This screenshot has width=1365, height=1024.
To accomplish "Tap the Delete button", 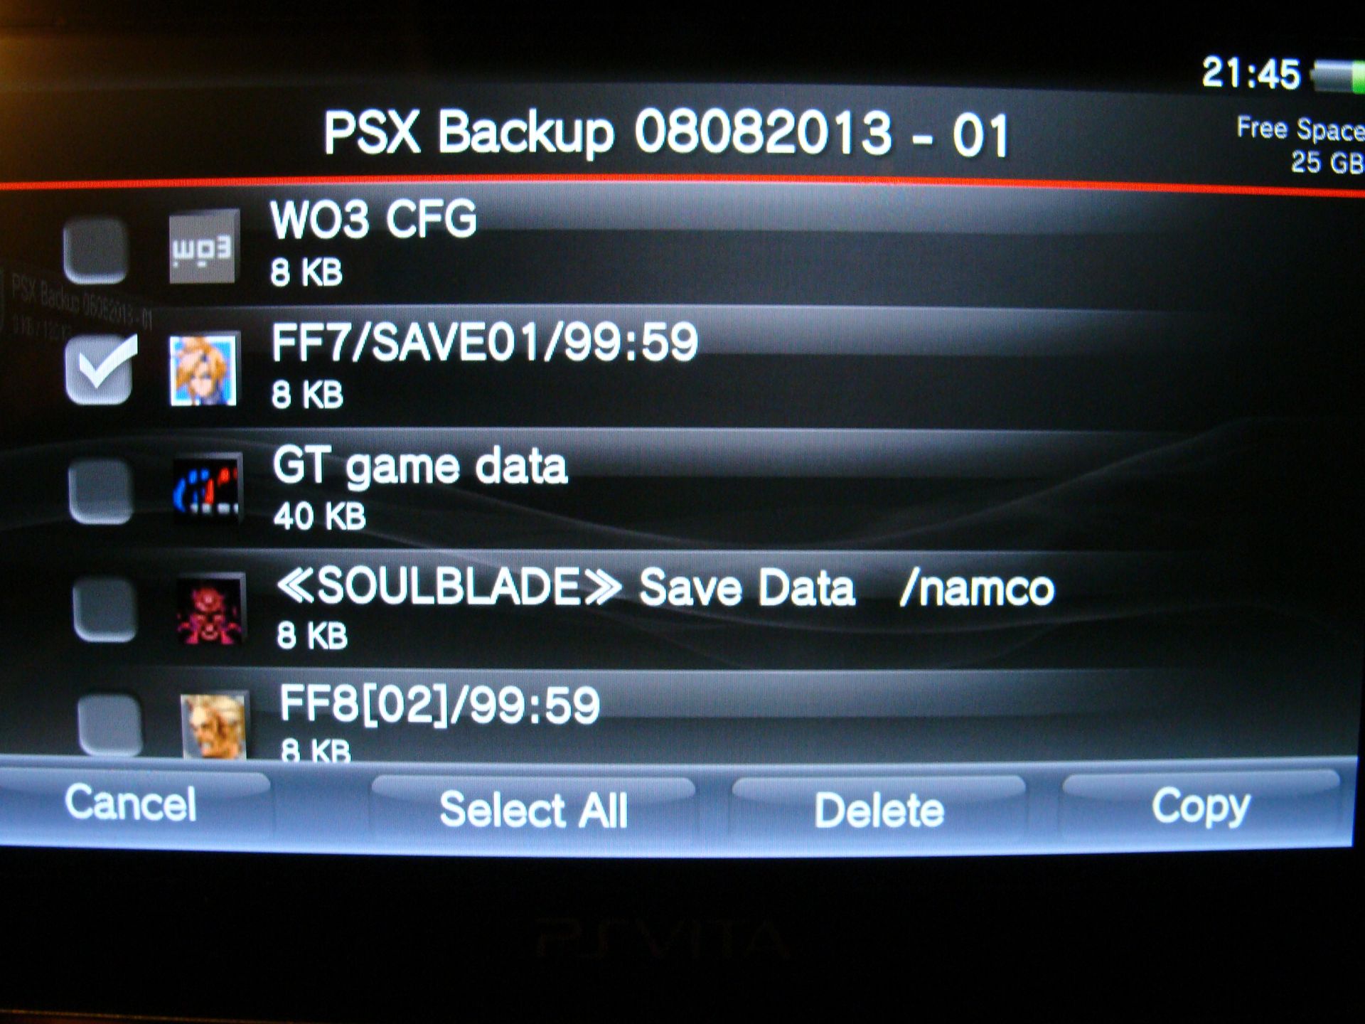I will coord(879,810).
